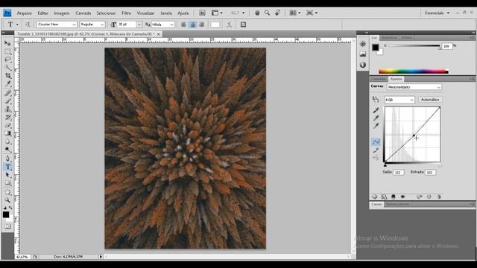Select the Gradient tool
The height and width of the screenshot is (268, 477).
click(x=7, y=133)
